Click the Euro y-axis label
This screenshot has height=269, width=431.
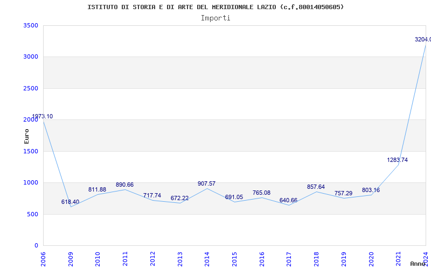tap(26, 137)
